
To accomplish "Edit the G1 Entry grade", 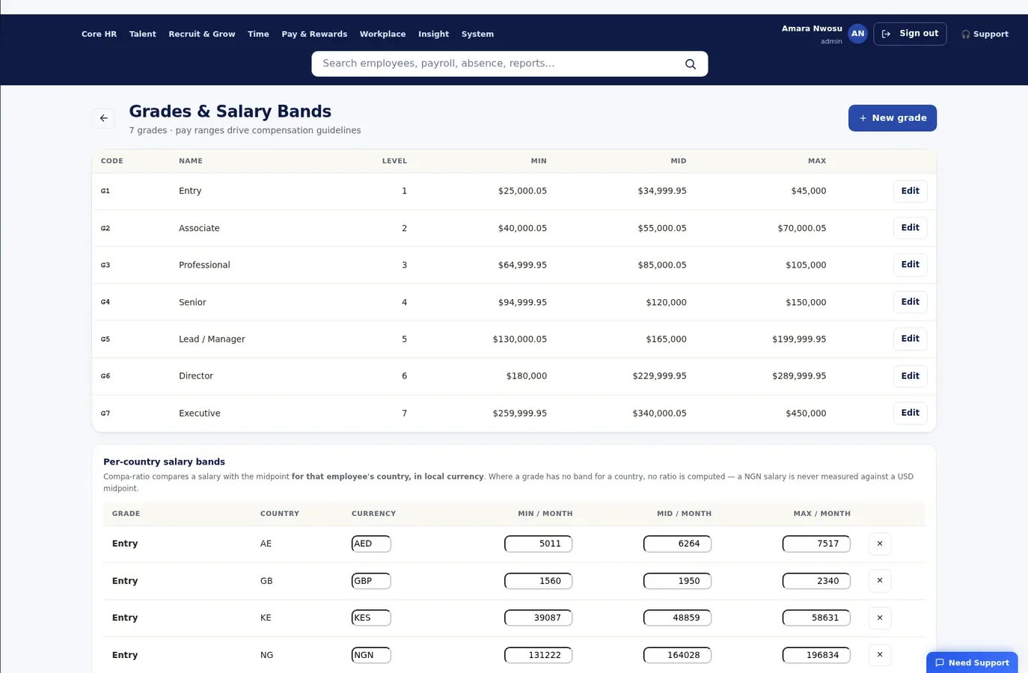I will (910, 191).
